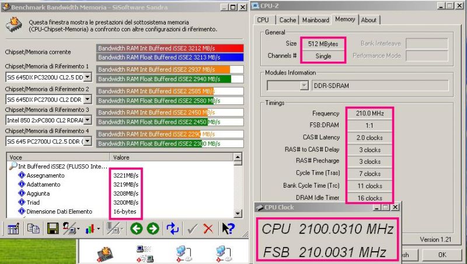Click the blue diamond icon next to Assegnamento
The image size is (467, 264).
tap(22, 175)
